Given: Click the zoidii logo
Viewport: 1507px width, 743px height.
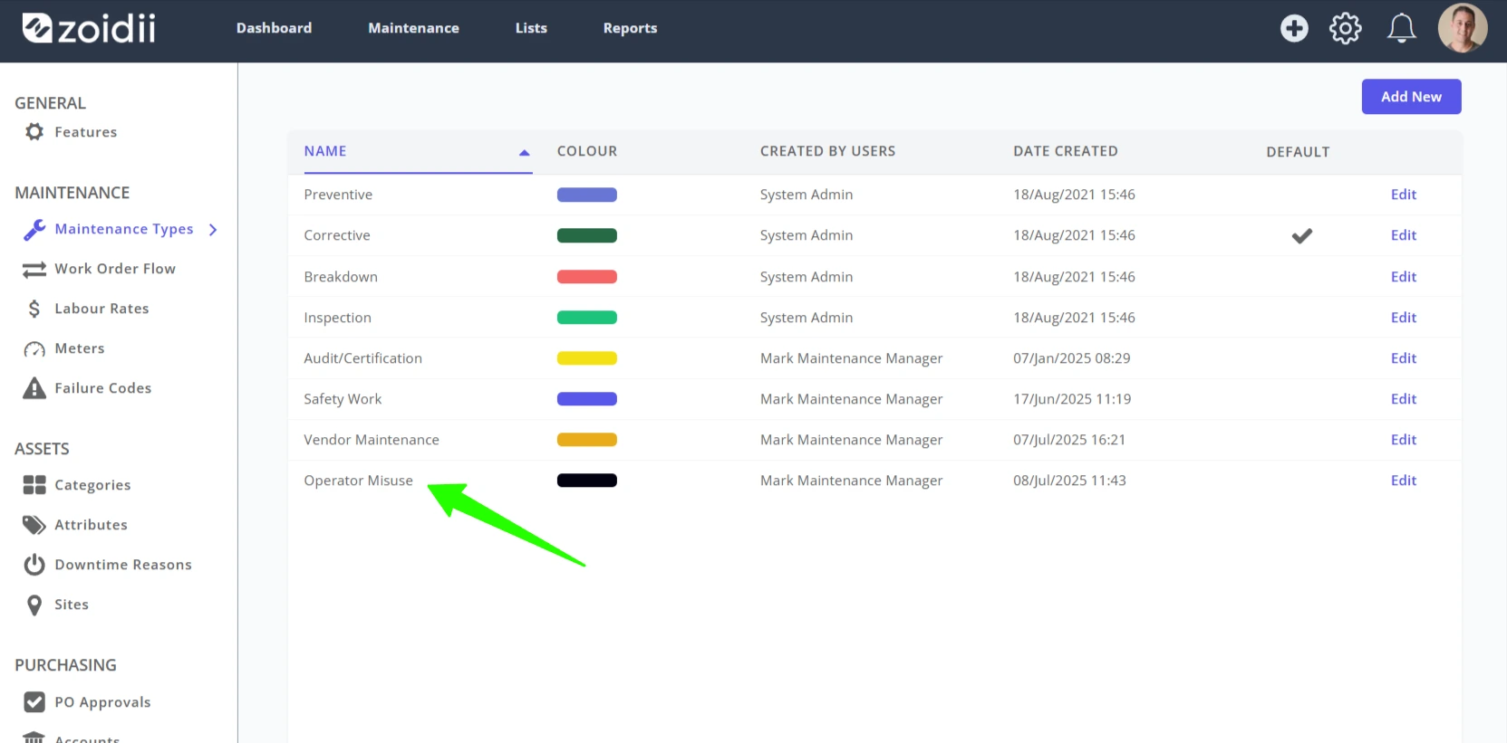Looking at the screenshot, I should 89,28.
